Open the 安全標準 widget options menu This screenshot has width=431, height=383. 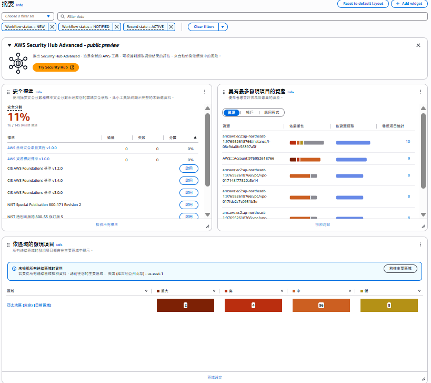[x=205, y=92]
